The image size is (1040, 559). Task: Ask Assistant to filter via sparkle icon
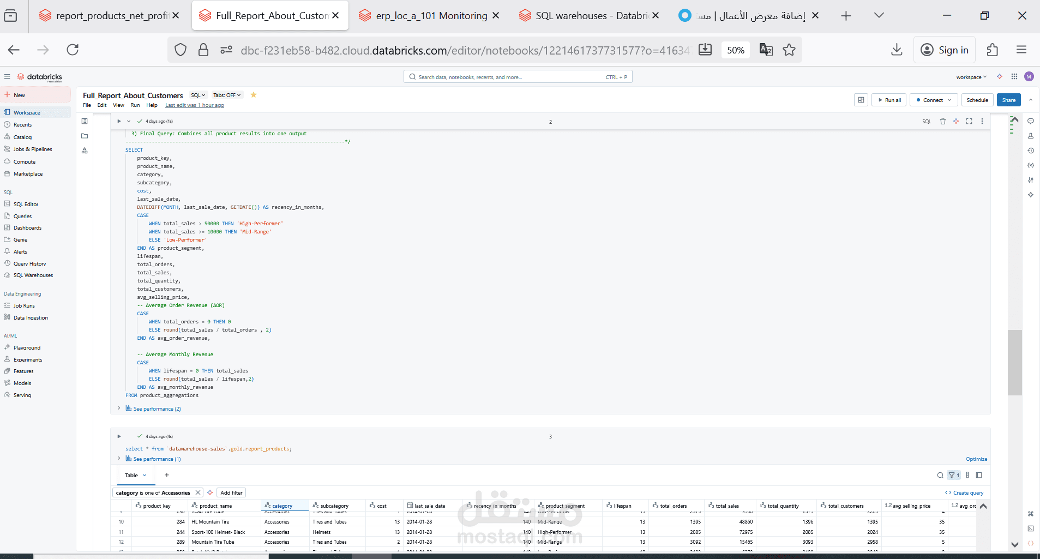coord(210,492)
